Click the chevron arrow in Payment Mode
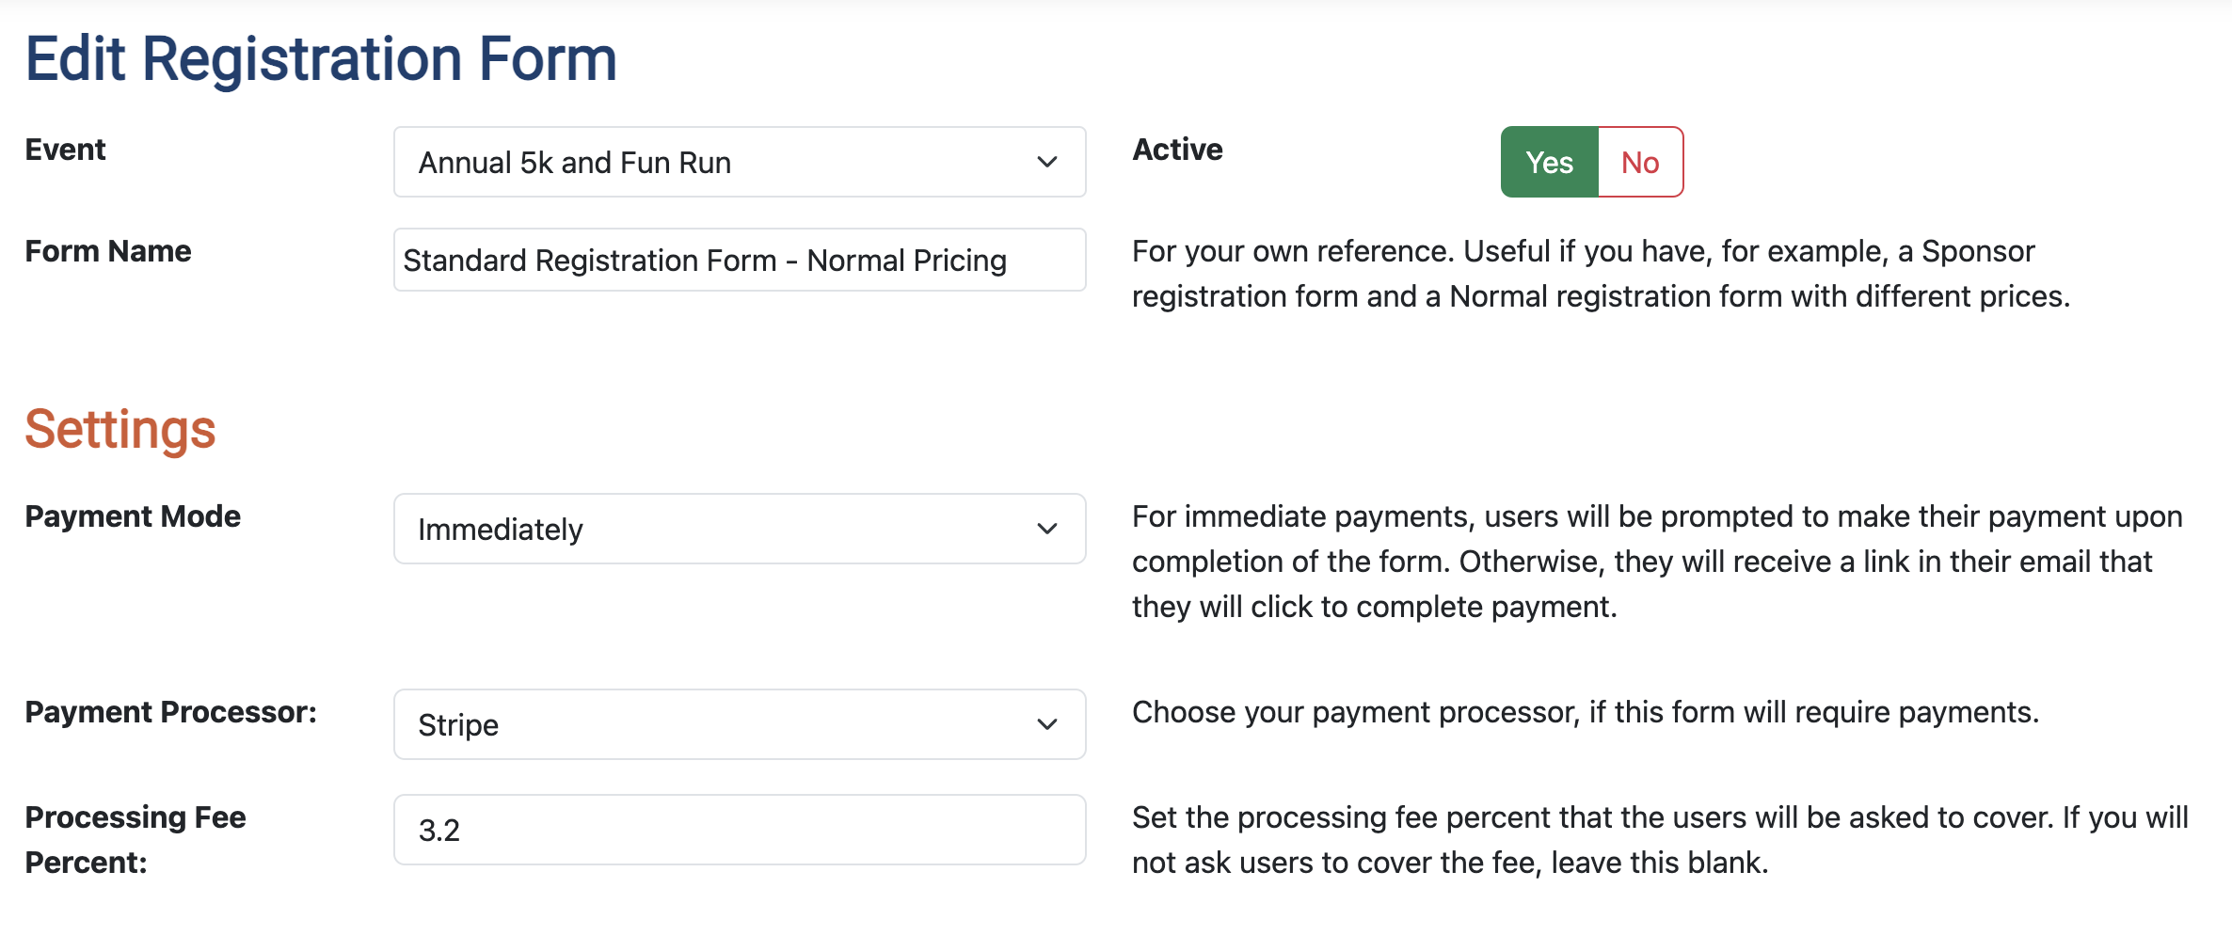This screenshot has width=2232, height=935. click(x=1046, y=529)
